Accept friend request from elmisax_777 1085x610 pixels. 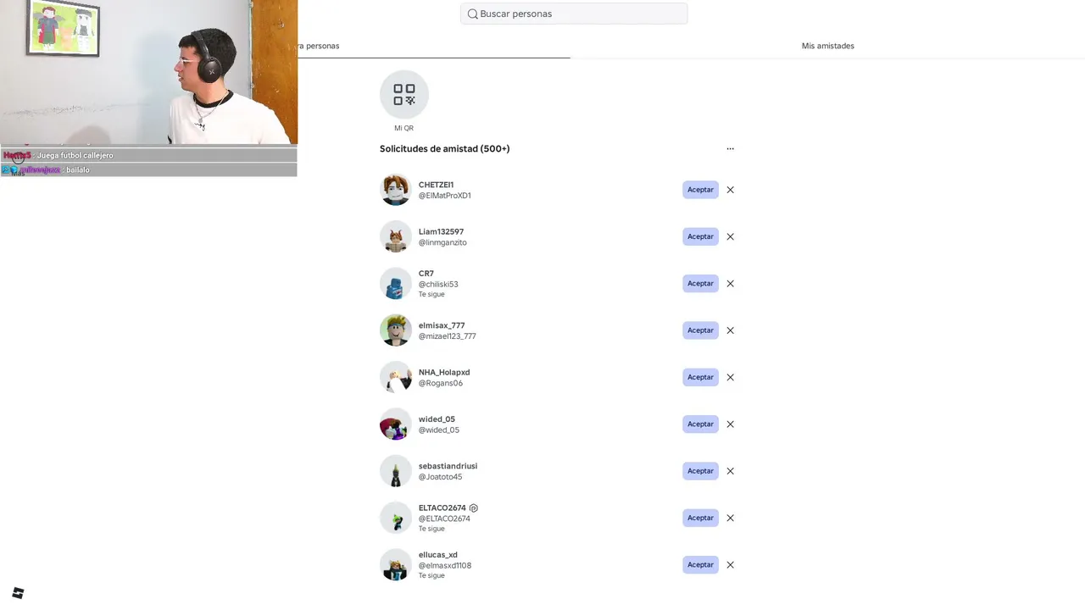700,330
